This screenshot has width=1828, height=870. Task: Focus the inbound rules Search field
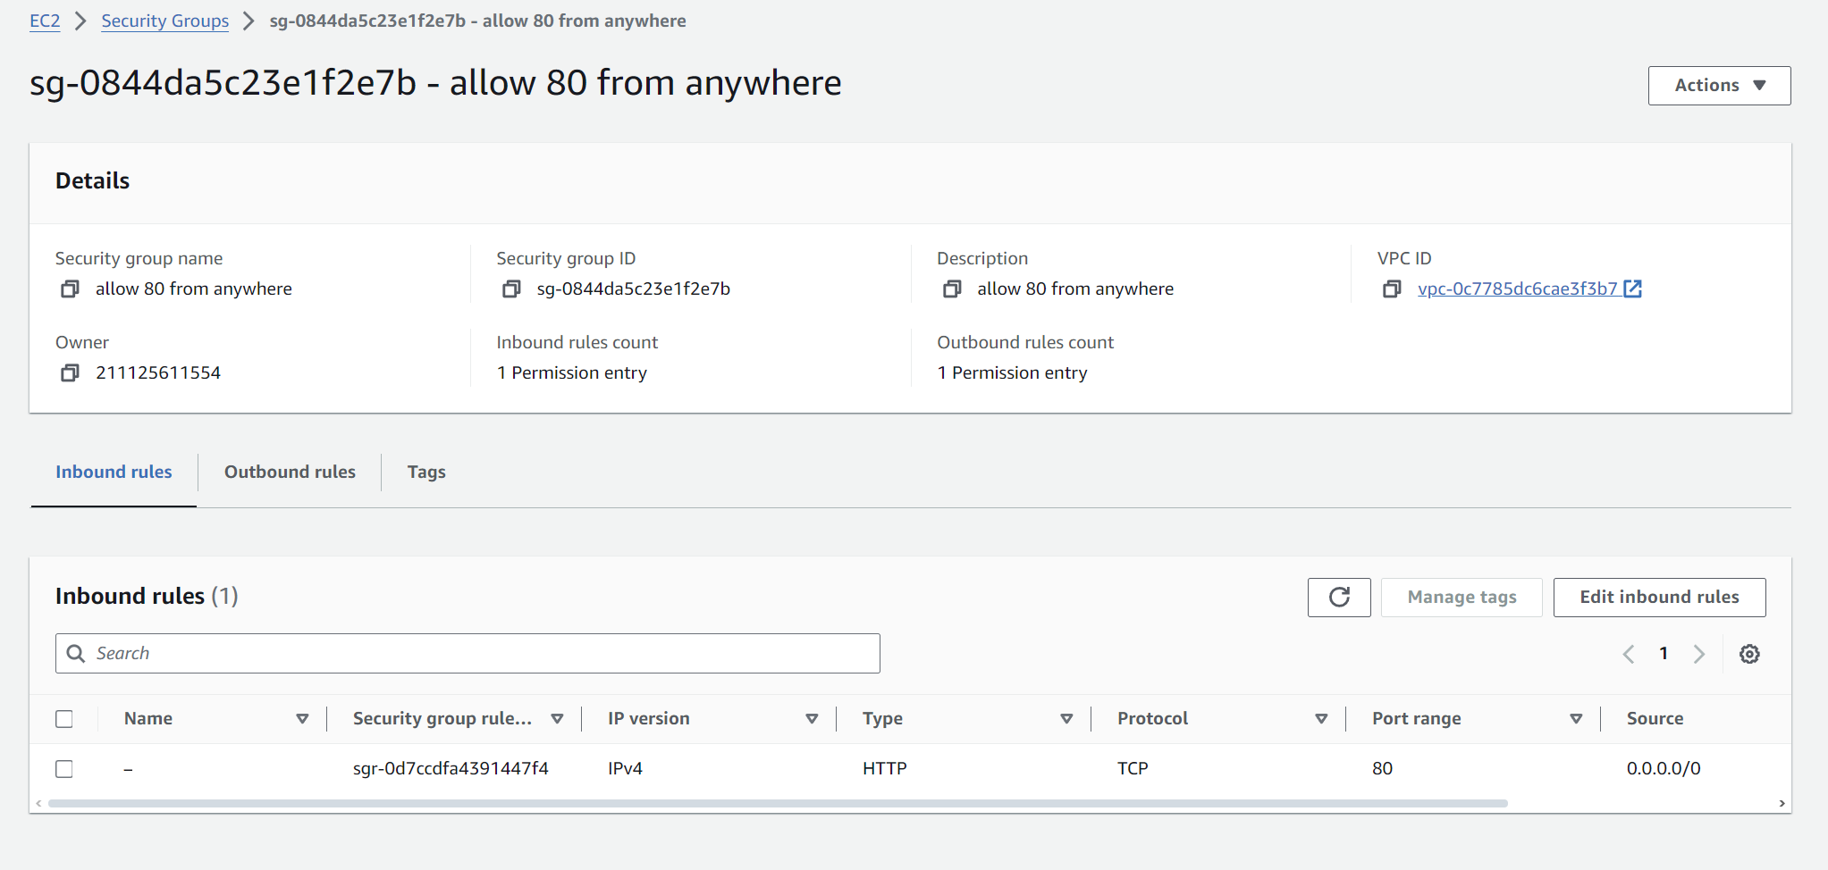coord(483,654)
